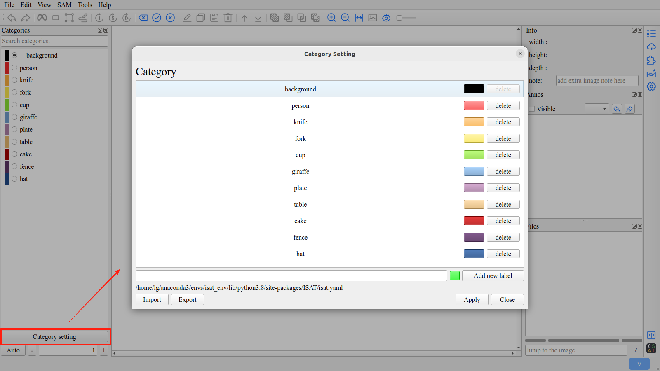Image resolution: width=660 pixels, height=371 pixels.
Task: Click delete button for the fence row
Action: (x=503, y=237)
